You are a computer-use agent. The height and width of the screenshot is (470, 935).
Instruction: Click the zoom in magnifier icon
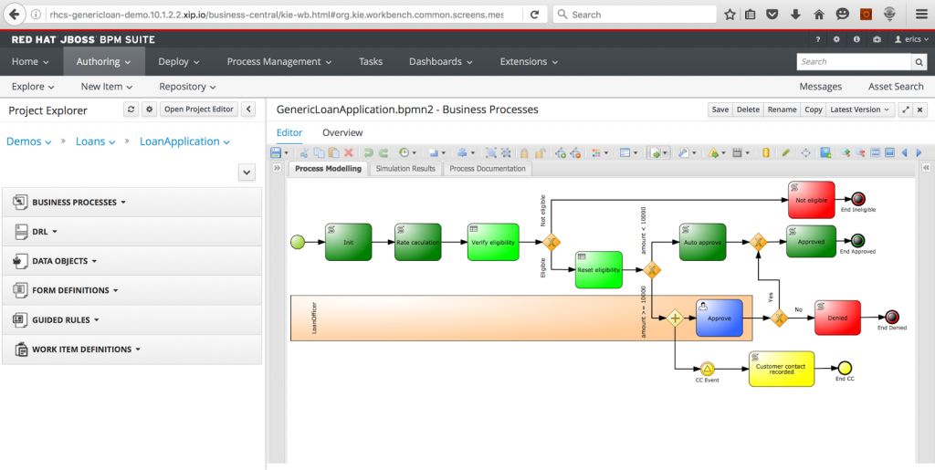pyautogui.click(x=846, y=153)
